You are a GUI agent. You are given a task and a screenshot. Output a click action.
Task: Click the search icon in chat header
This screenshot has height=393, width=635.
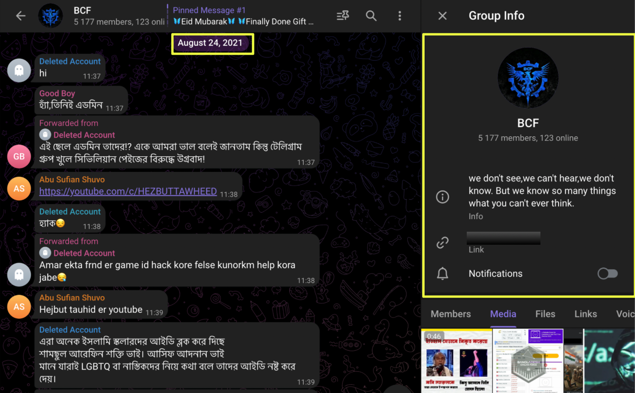click(371, 16)
